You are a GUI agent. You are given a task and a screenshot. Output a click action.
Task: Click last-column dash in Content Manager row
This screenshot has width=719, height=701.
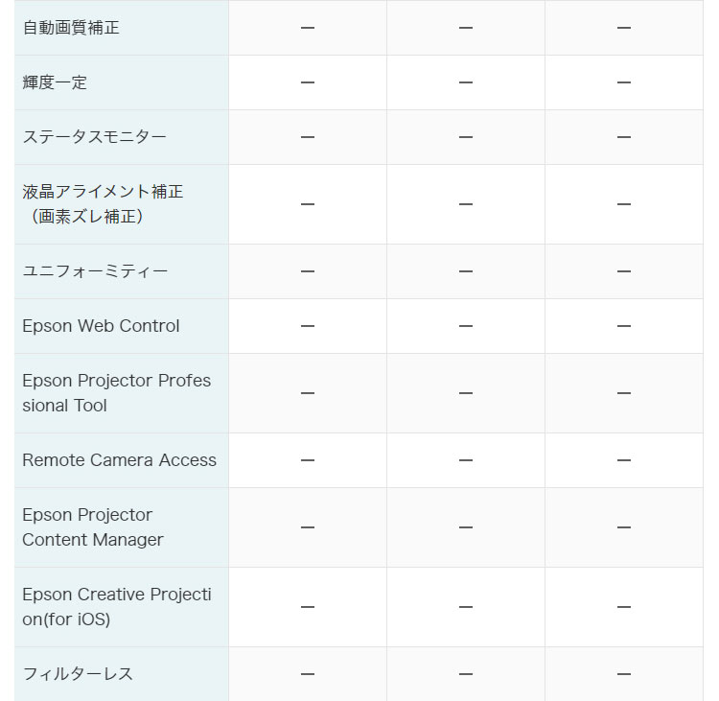(x=624, y=527)
